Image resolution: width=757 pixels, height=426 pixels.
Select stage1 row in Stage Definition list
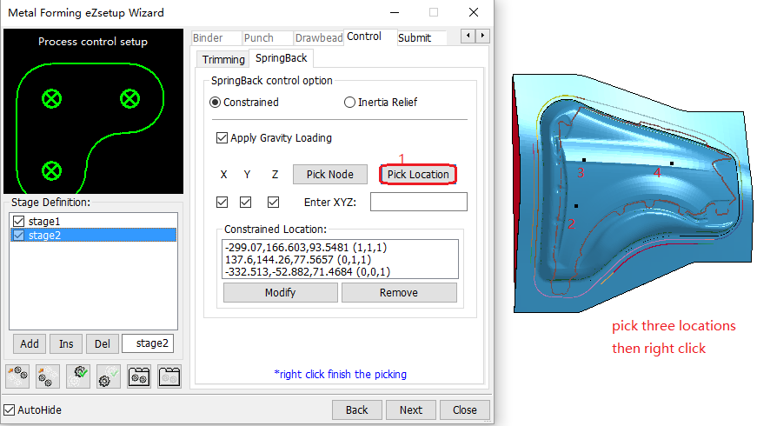pyautogui.click(x=94, y=221)
